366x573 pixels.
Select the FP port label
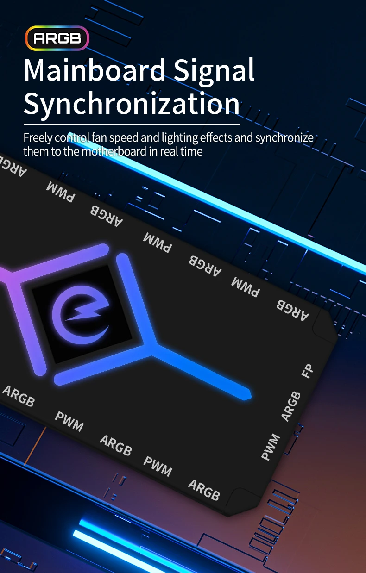click(x=307, y=371)
